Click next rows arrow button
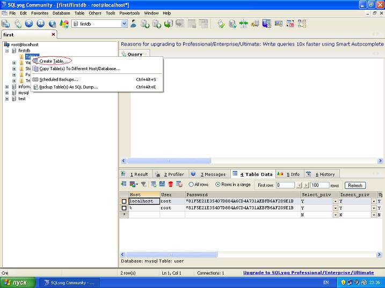Viewport: 385px width, 288px height. click(x=306, y=185)
